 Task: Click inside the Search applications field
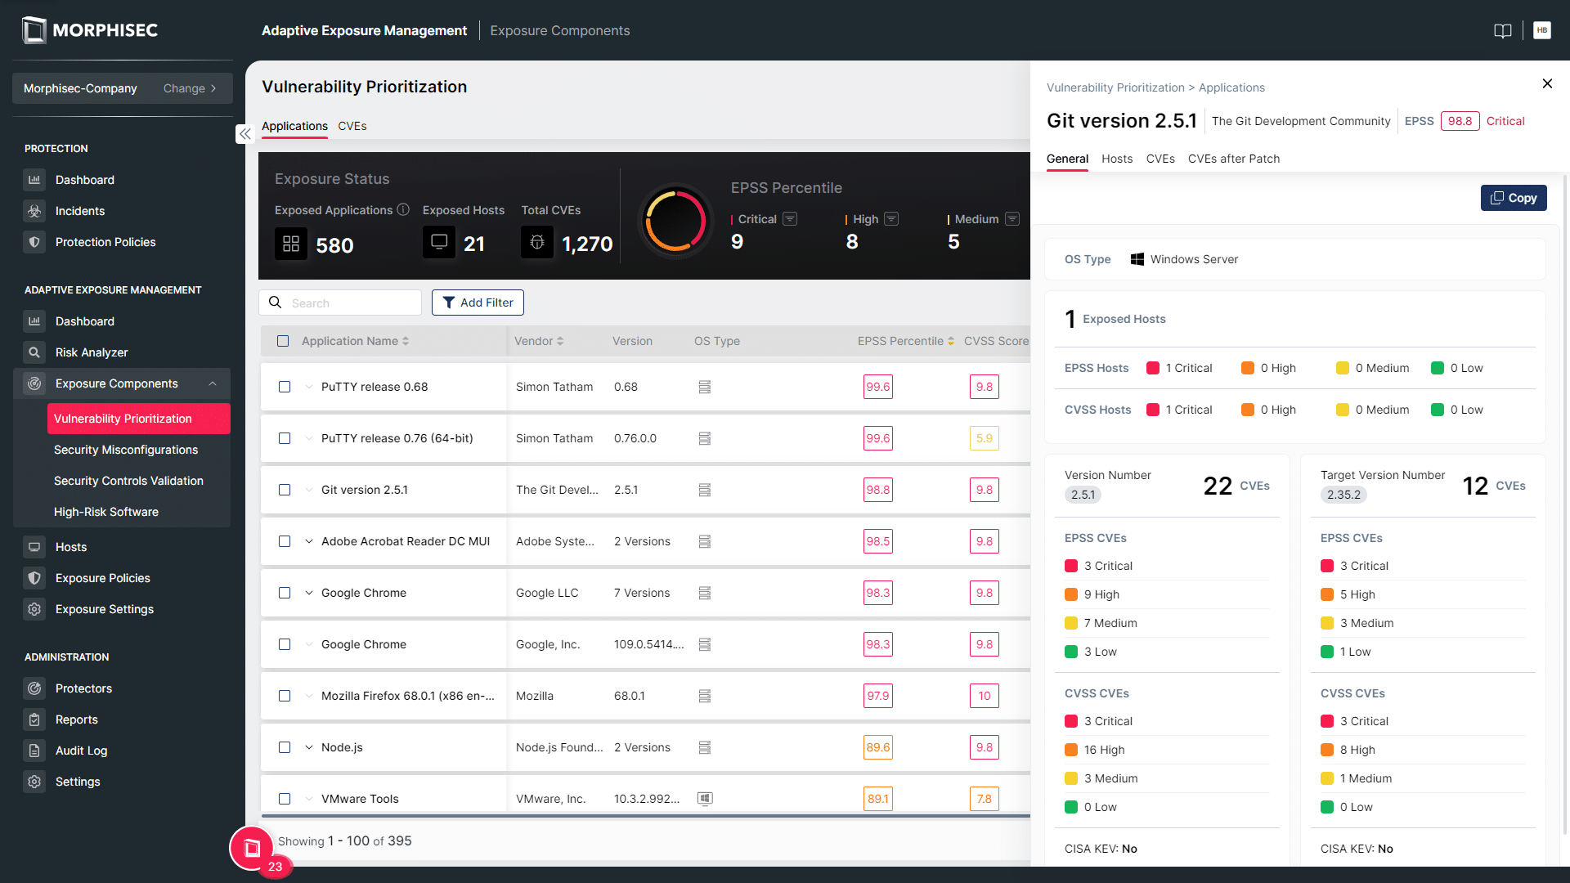pos(340,303)
